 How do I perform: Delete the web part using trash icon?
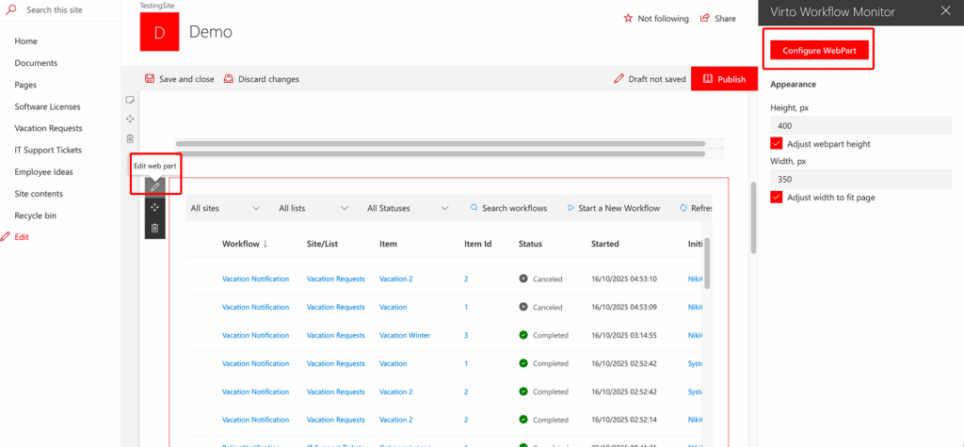coord(155,228)
